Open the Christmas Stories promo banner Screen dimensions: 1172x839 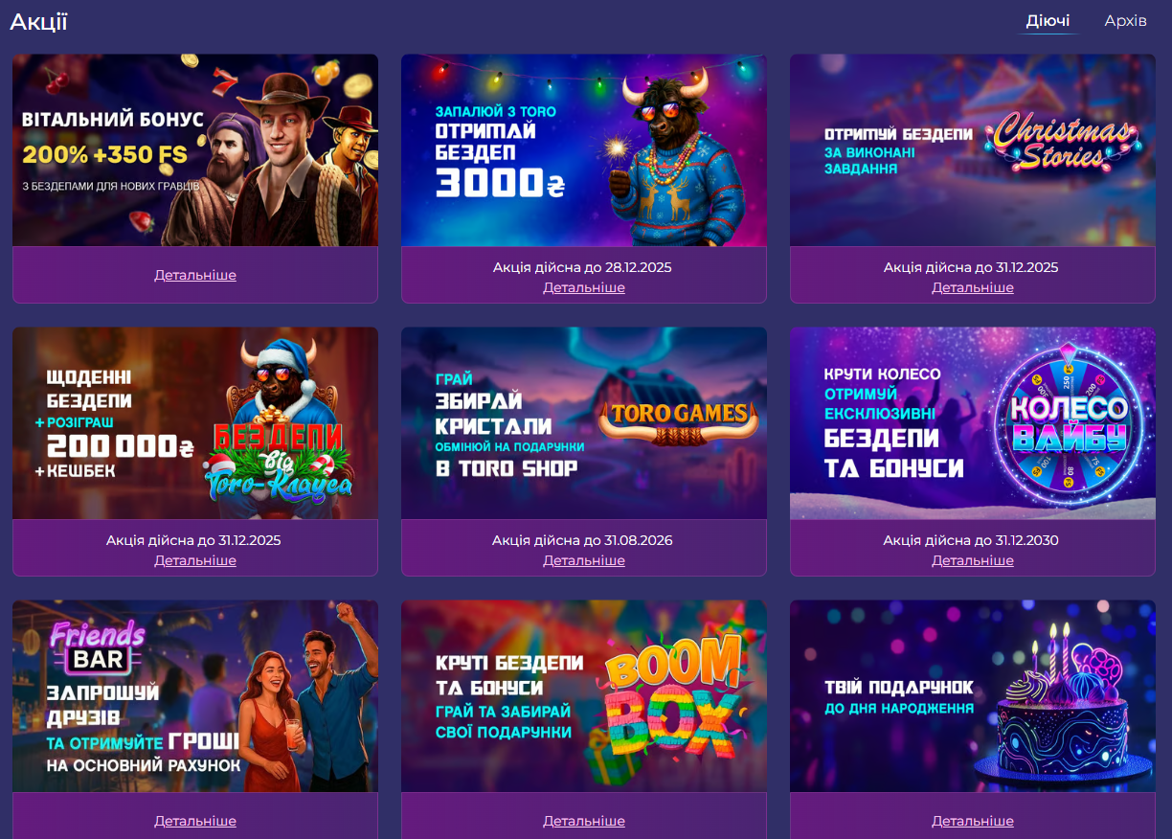click(x=973, y=150)
